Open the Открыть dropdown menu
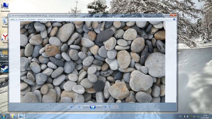The image size is (212, 119). 51,19
